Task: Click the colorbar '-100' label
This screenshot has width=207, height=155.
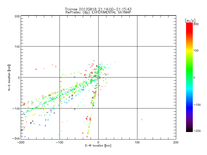Action: pyautogui.click(x=197, y=105)
